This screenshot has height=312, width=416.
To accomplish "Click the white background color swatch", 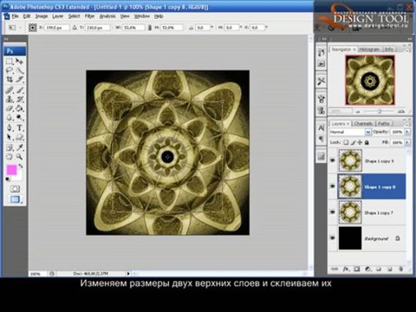I will (x=18, y=177).
